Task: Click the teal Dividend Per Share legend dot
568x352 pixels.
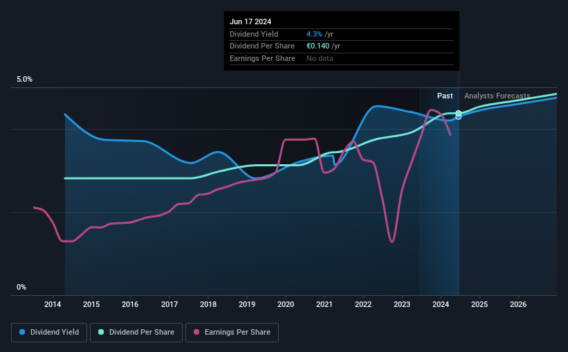Action: click(x=101, y=332)
